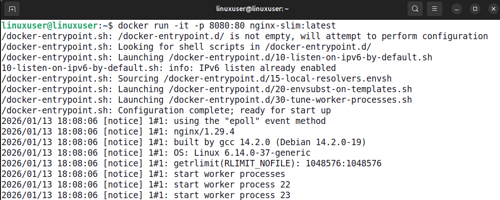
Task: Click the docker run command text
Action: pyautogui.click(x=180, y=25)
